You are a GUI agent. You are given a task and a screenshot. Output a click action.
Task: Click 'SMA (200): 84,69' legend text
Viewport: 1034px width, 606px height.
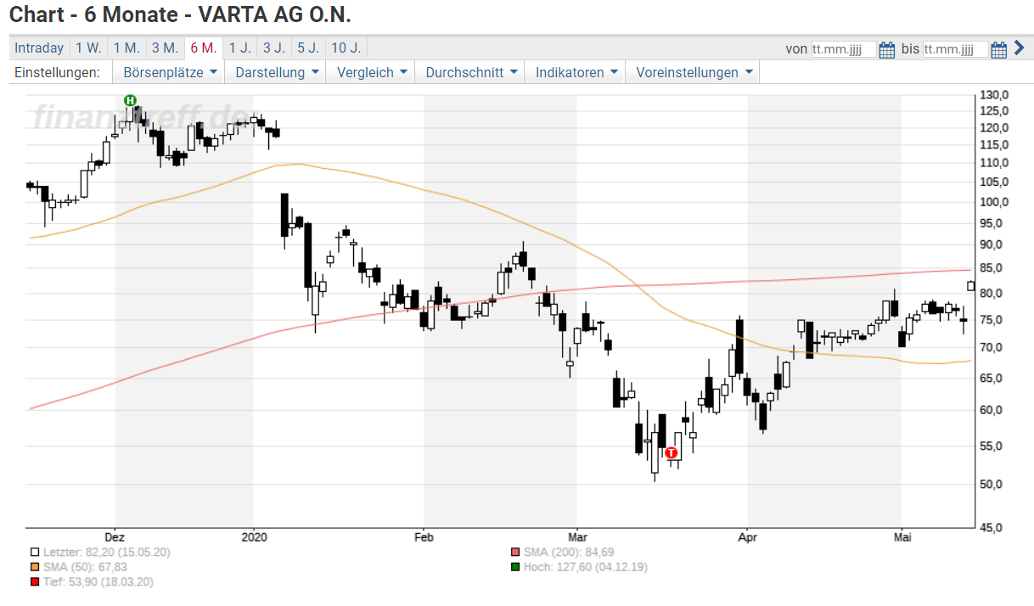click(x=569, y=553)
